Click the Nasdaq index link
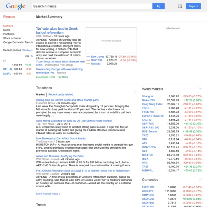207x207 pixels. click(x=96, y=63)
